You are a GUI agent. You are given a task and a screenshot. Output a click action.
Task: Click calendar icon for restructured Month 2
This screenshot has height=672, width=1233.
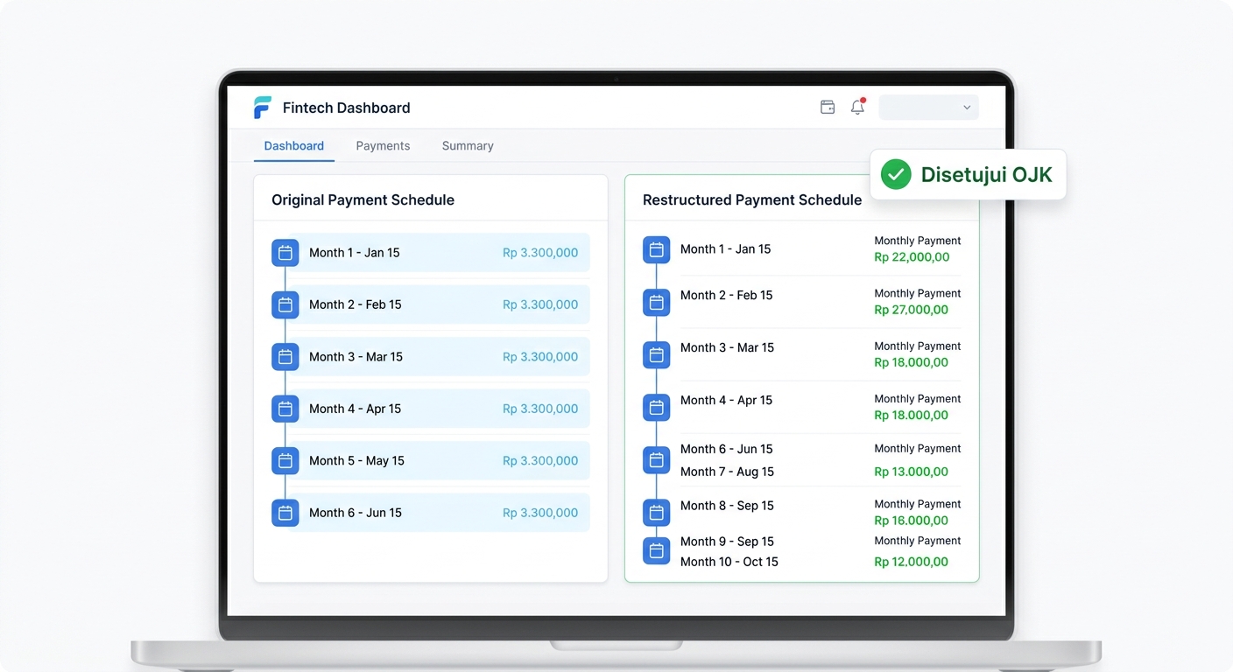657,303
